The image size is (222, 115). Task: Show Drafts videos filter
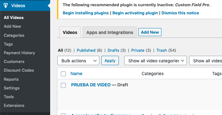[x=113, y=50]
